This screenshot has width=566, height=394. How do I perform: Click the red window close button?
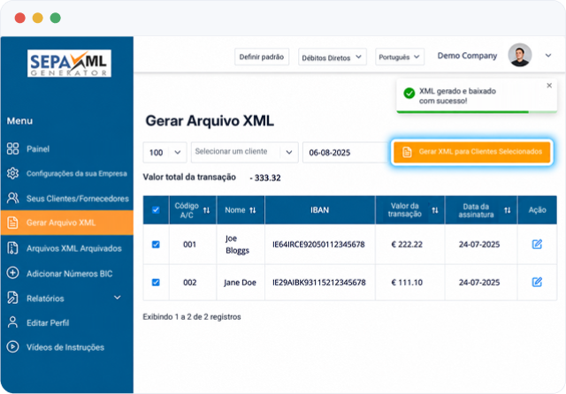(19, 18)
